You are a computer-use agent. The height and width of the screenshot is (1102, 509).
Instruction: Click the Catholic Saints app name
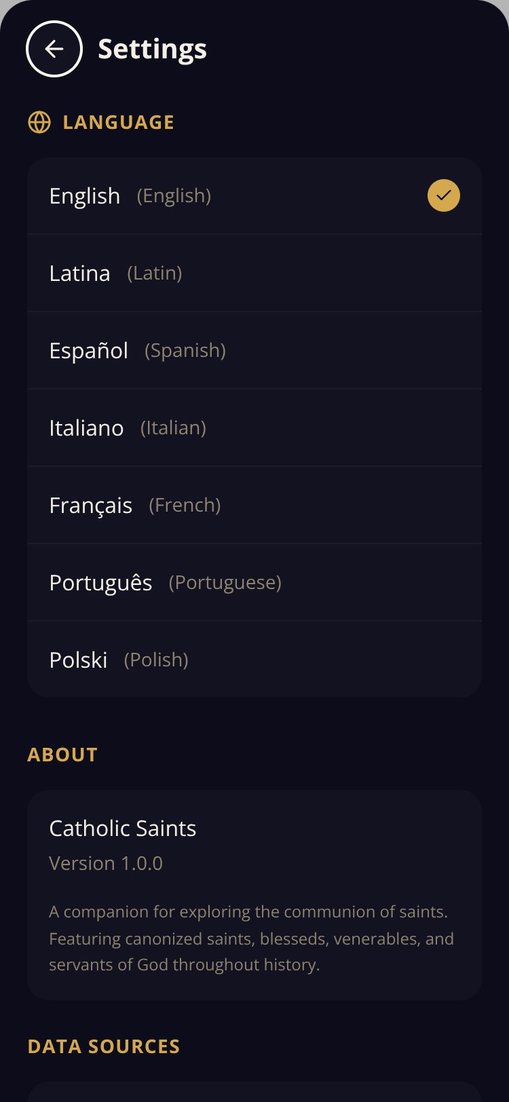[x=123, y=828]
